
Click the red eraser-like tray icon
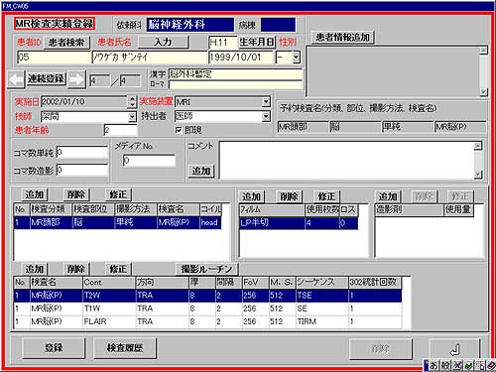[490, 365]
